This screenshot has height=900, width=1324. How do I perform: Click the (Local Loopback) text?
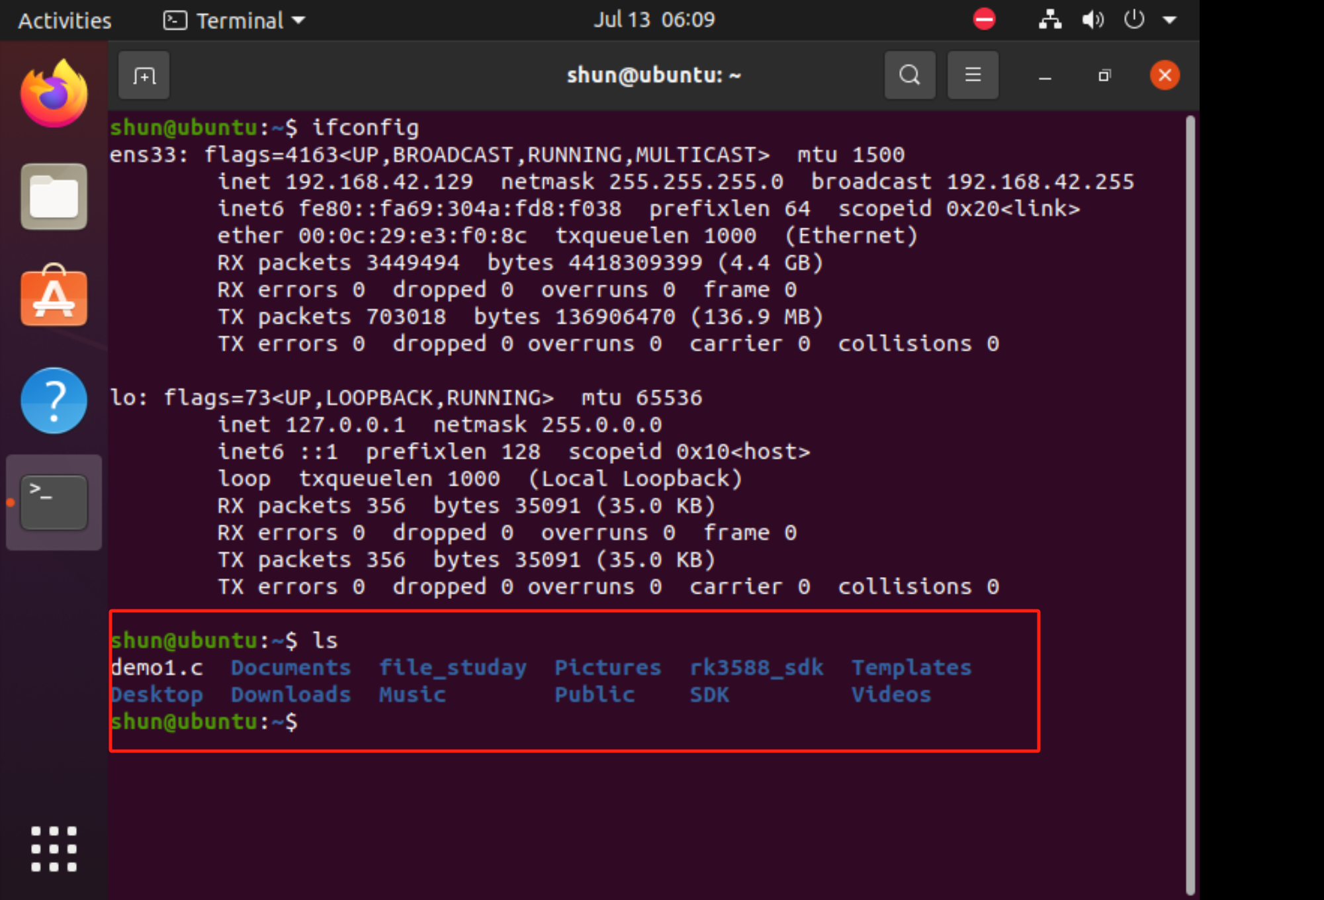(635, 478)
